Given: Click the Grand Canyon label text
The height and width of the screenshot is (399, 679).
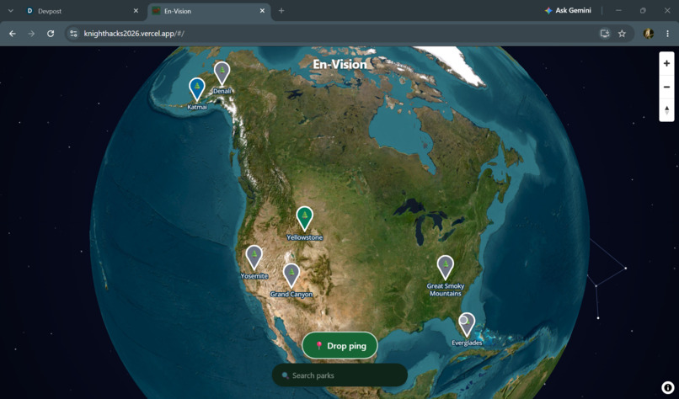Looking at the screenshot, I should coord(291,295).
